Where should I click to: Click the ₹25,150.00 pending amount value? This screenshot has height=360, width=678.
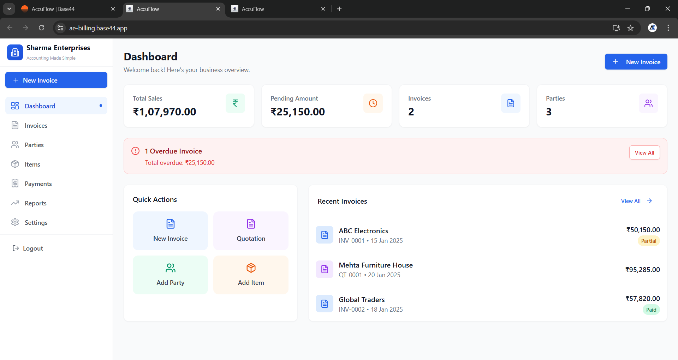pos(298,112)
